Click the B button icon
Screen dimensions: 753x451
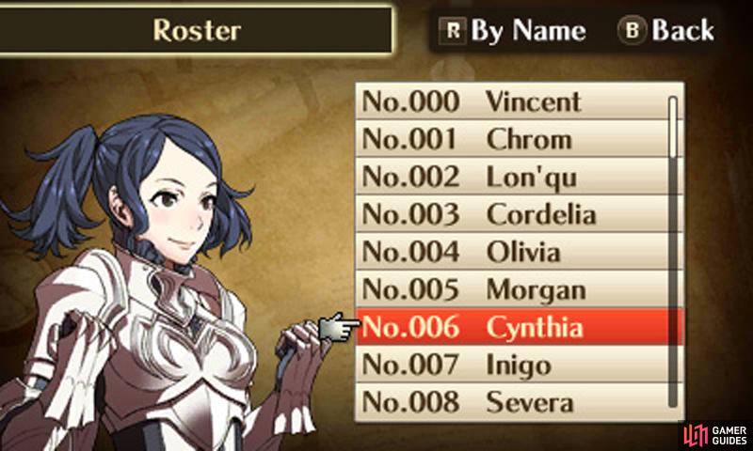pyautogui.click(x=632, y=31)
